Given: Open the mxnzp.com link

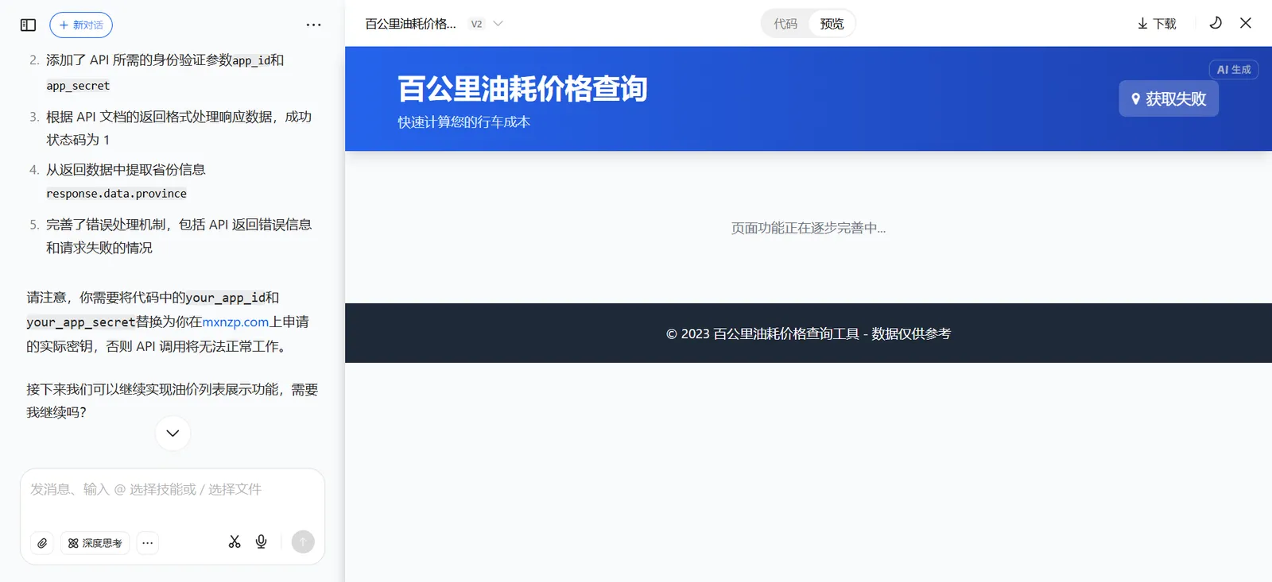Looking at the screenshot, I should point(235,322).
